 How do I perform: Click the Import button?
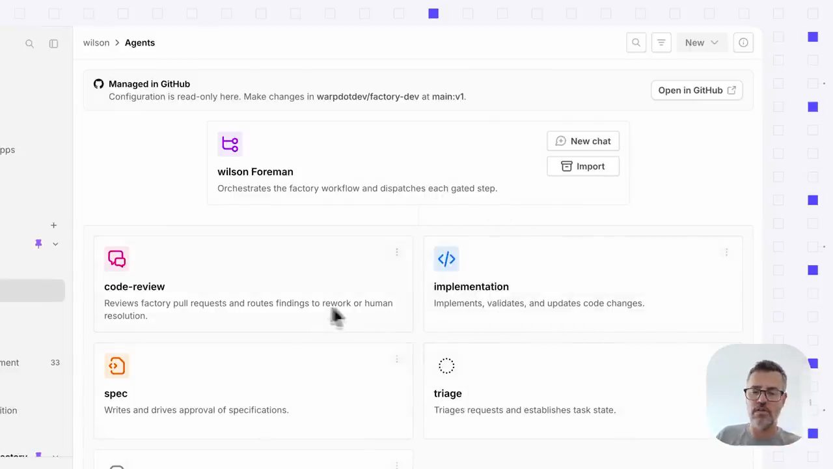coord(583,167)
